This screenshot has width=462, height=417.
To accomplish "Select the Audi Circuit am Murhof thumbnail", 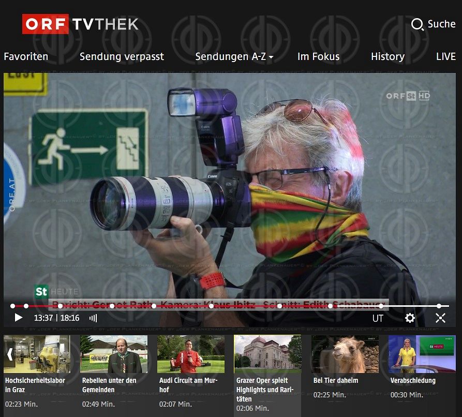I will [x=190, y=354].
